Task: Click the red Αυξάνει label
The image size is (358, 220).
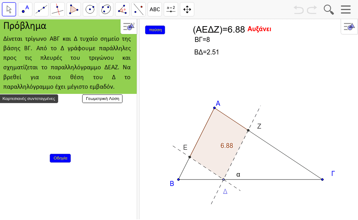Action: point(259,29)
